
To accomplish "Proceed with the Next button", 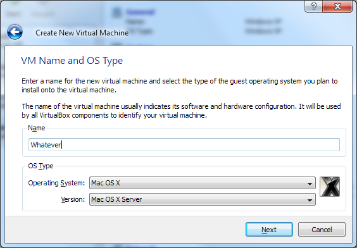I will (269, 230).
